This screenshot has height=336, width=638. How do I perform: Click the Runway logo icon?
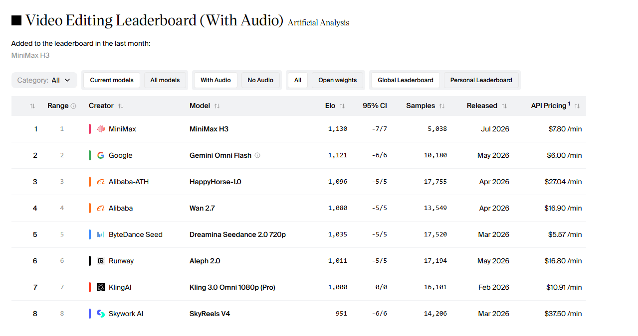[x=101, y=261]
